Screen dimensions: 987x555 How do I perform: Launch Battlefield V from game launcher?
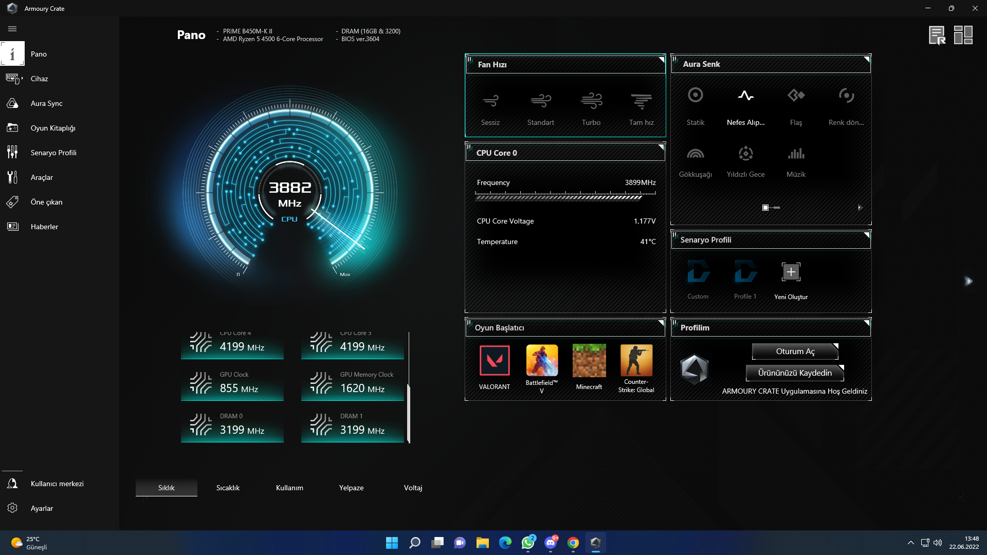[542, 368]
